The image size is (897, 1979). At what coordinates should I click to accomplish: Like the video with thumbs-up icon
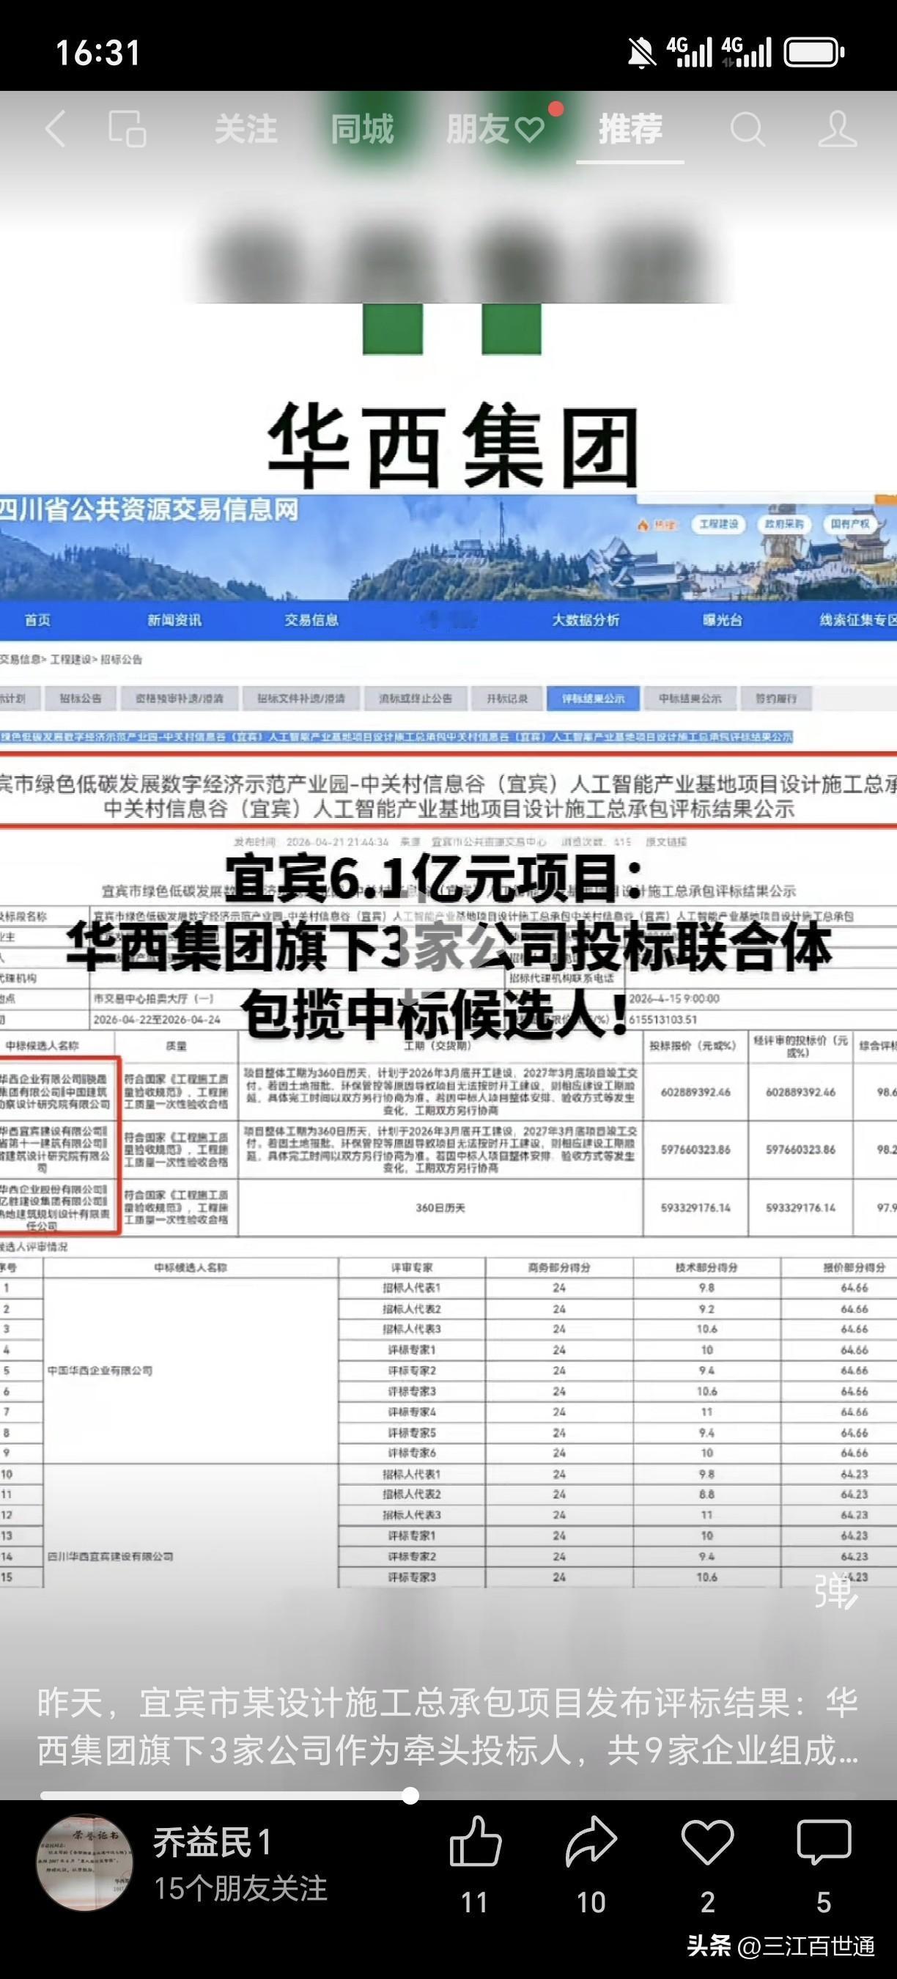point(476,1842)
